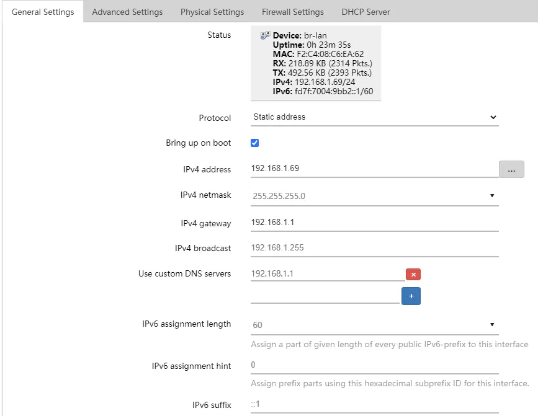Image resolution: width=538 pixels, height=416 pixels.
Task: Focus the IPv6 assignment hint field
Action: pos(374,365)
